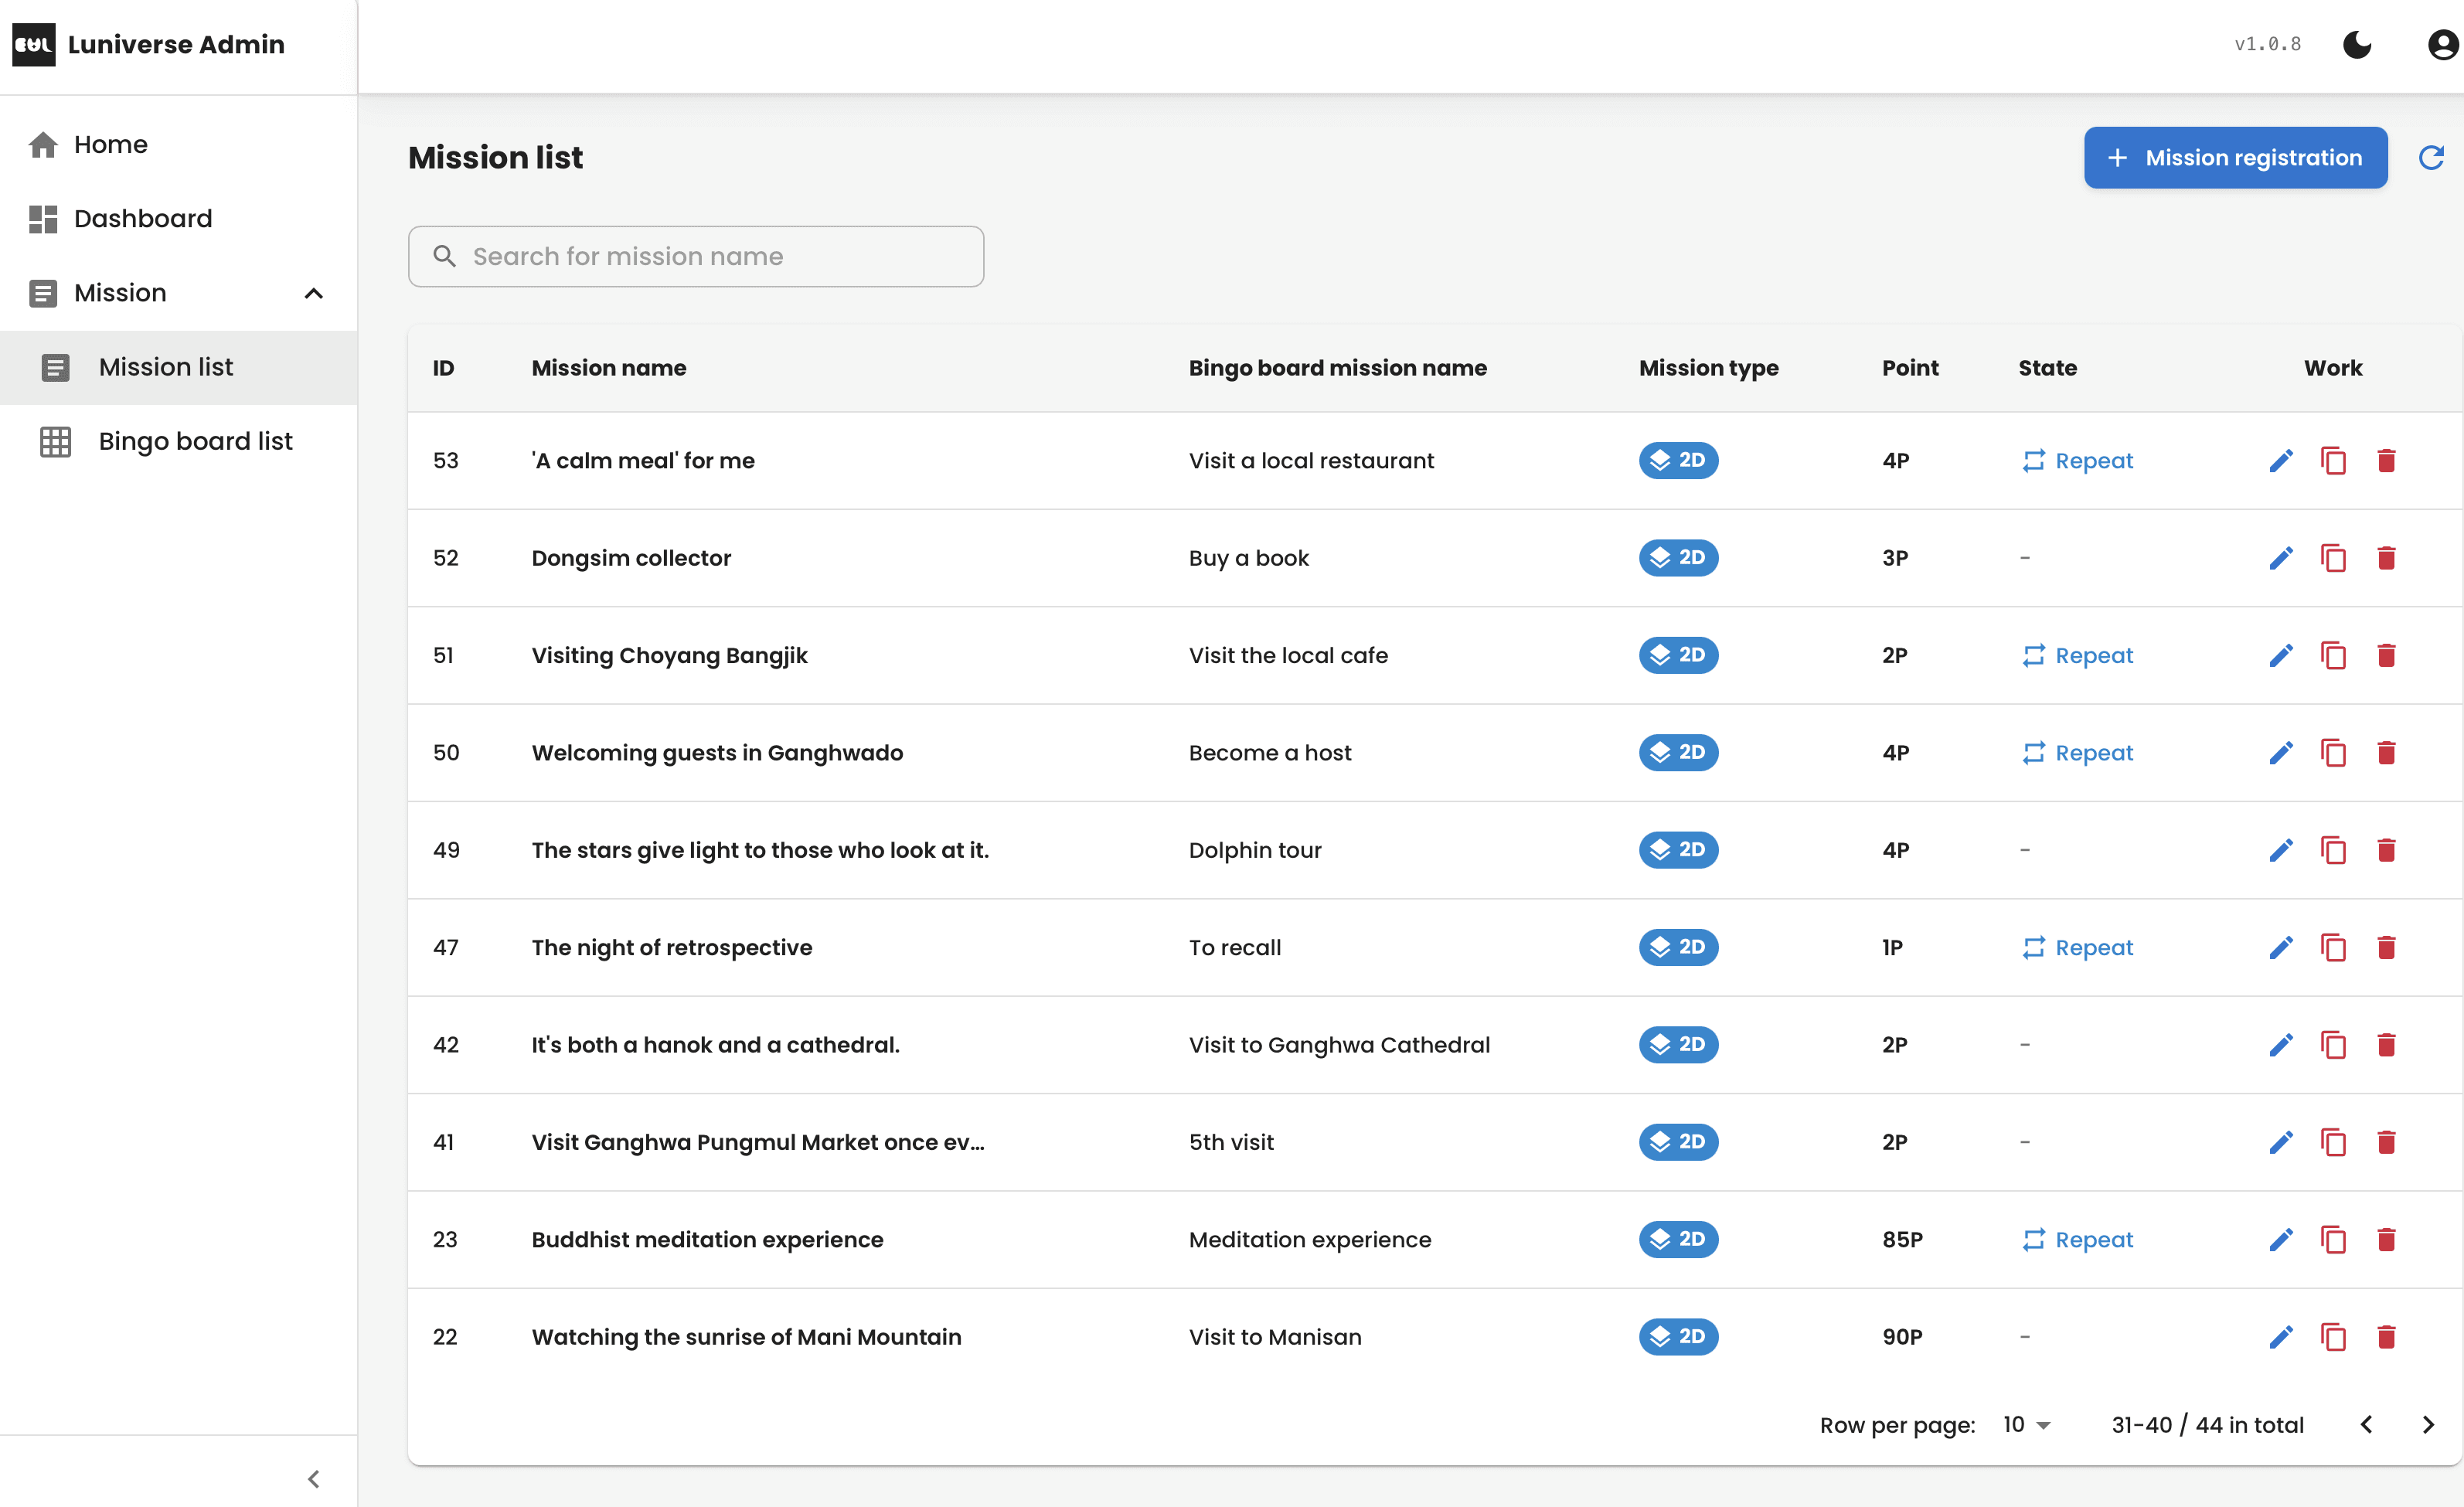Go to previous page of missions
2464x1507 pixels.
[2366, 1425]
